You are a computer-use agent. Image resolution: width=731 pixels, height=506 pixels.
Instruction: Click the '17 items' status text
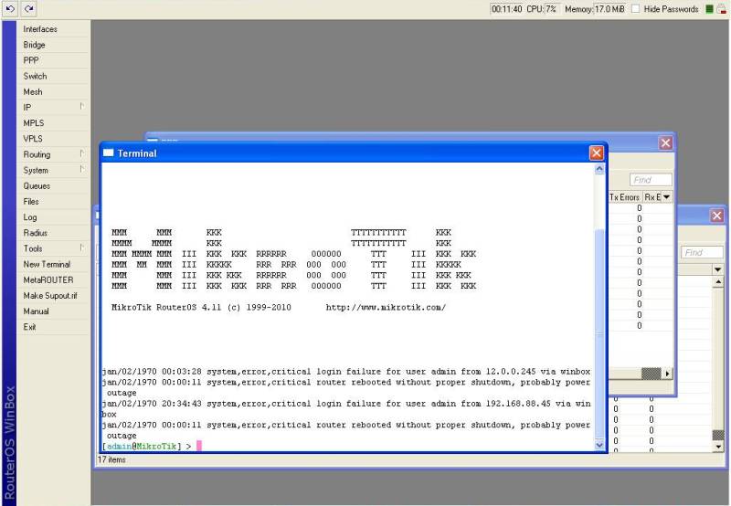point(111,459)
